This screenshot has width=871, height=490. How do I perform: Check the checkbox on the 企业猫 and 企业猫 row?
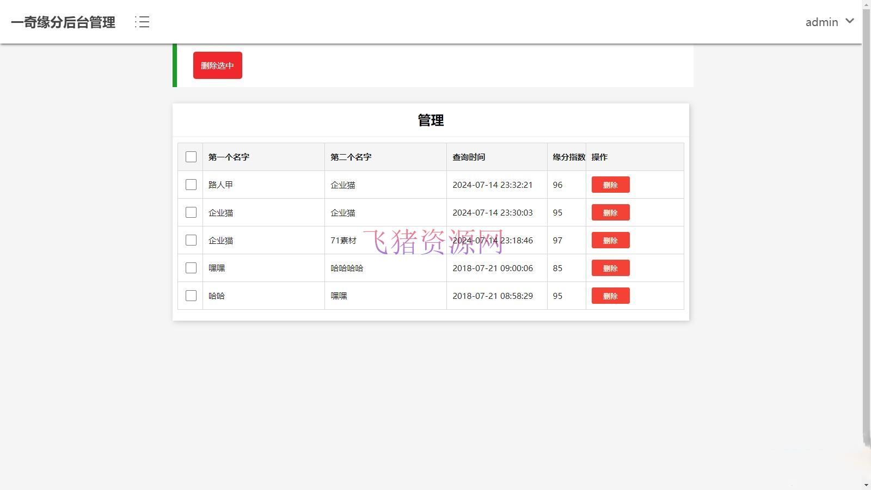(191, 212)
